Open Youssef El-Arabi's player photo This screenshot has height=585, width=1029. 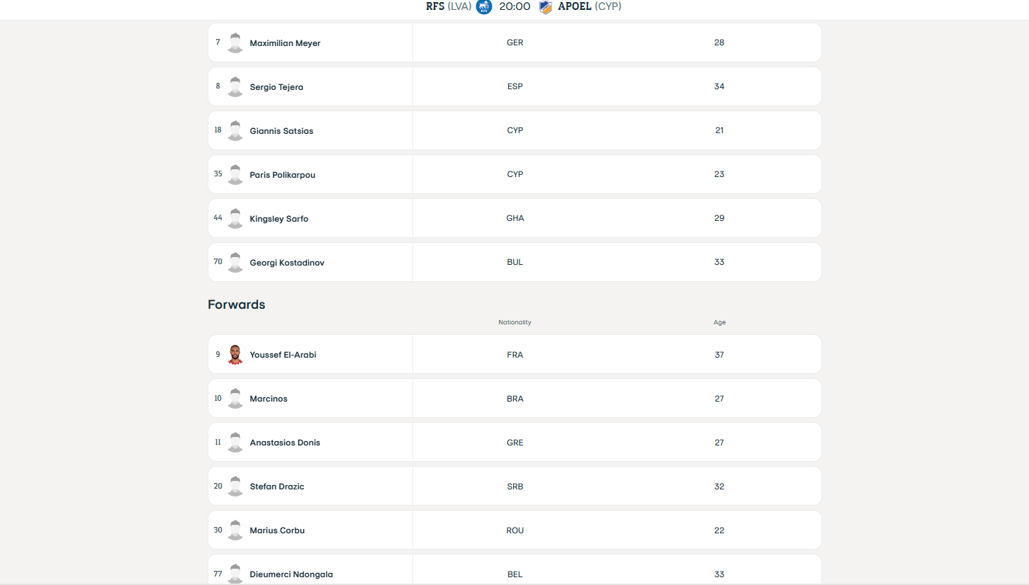click(235, 355)
